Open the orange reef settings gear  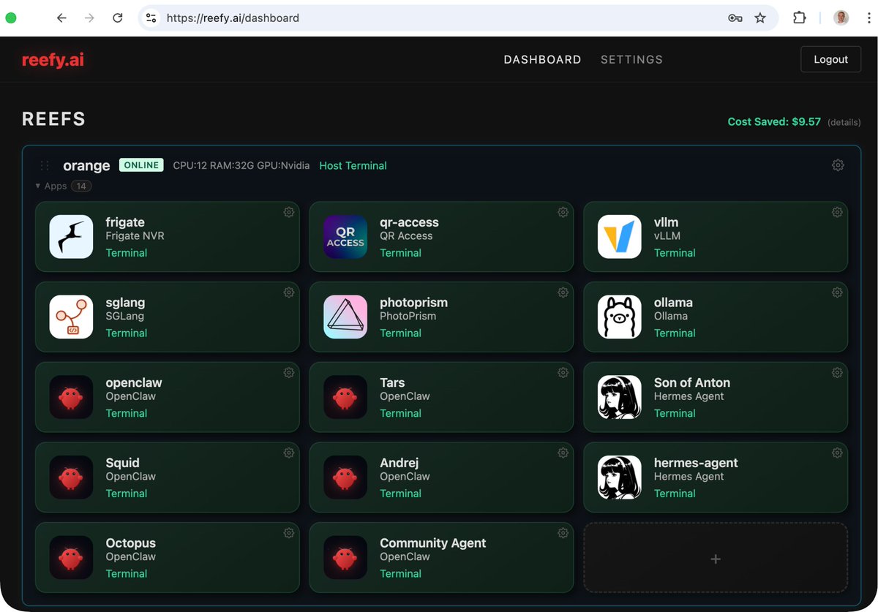[838, 165]
